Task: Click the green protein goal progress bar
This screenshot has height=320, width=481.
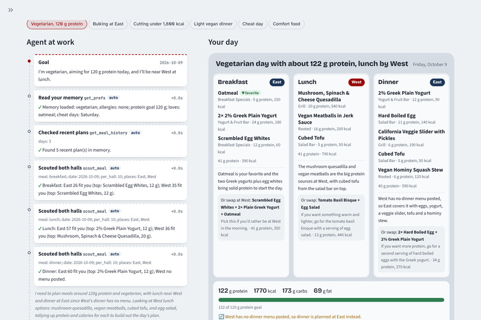Action: pos(331,300)
